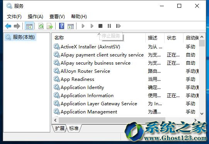The image size is (209, 144).
Task: Click 正在... status of Alipay payment client
Action: pos(173,55)
